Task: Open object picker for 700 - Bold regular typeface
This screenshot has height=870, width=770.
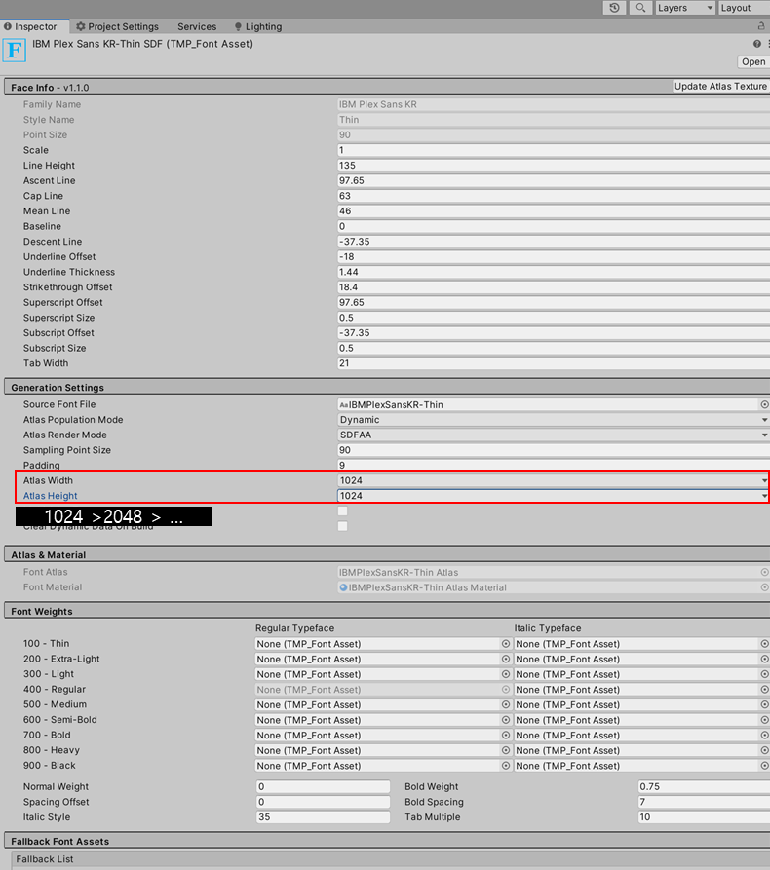Action: (506, 736)
